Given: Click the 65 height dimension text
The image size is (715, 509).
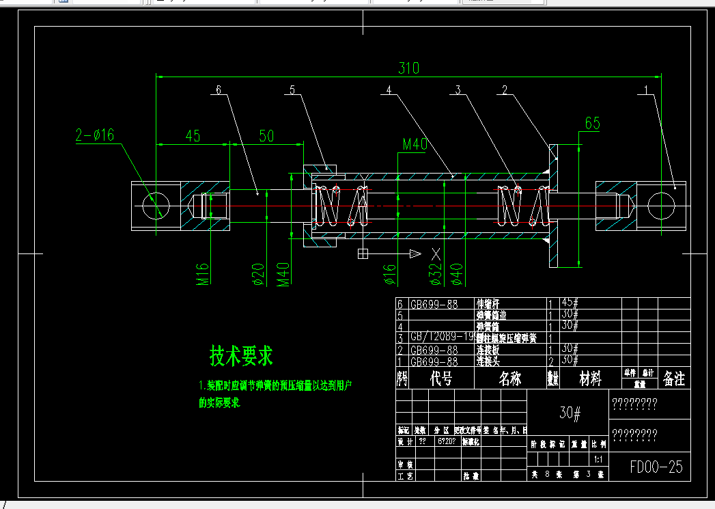Looking at the screenshot, I should click(x=592, y=123).
